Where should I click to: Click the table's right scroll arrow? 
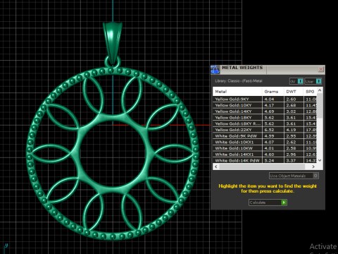tap(313, 167)
